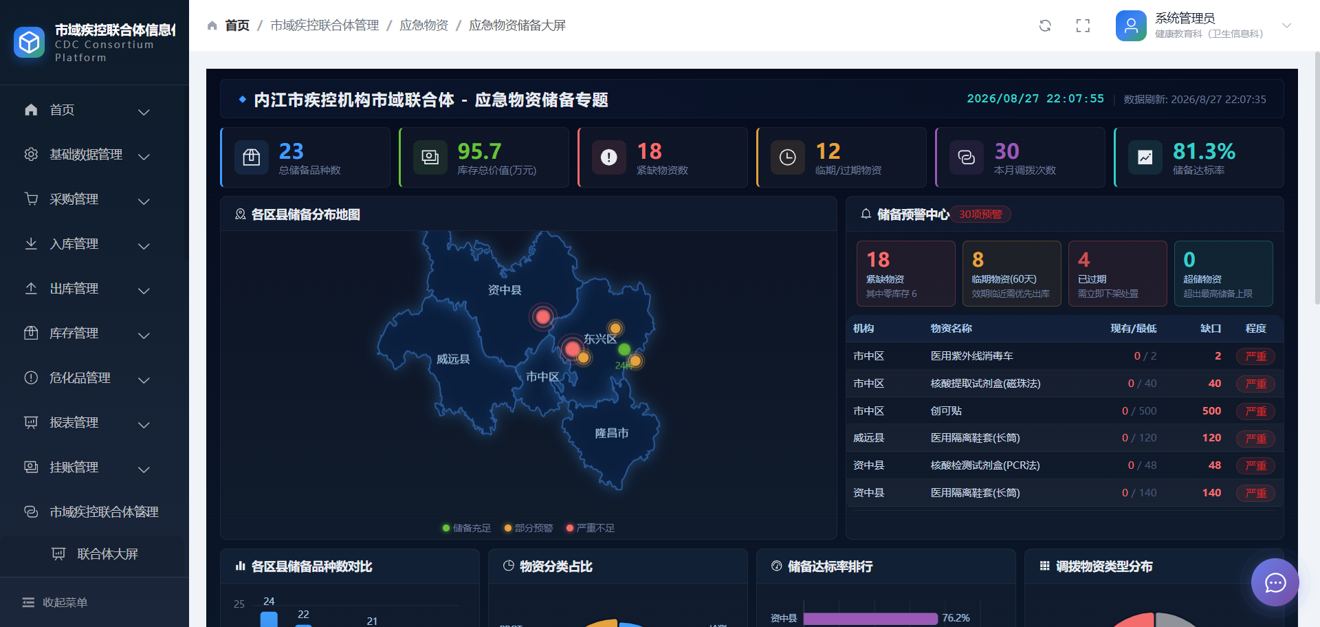Screen dimensions: 1320x627
Task: Expand the 报表管理 menu chevron
Action: 144,424
